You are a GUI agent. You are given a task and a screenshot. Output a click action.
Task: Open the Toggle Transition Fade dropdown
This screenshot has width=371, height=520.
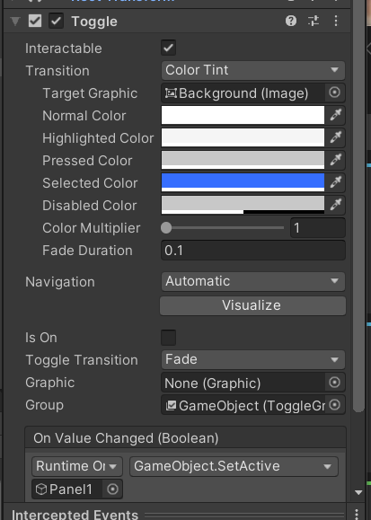click(x=252, y=359)
